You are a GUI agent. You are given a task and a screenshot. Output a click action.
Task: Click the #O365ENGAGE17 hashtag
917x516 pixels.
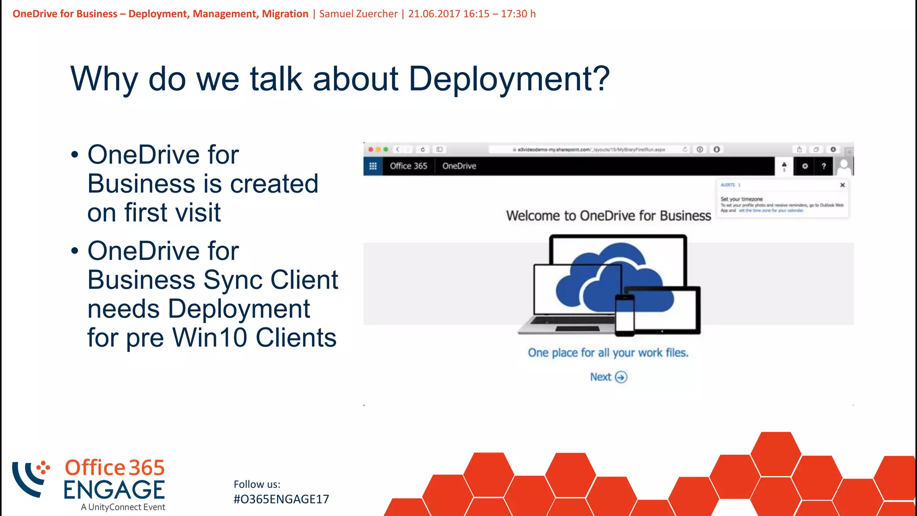click(x=281, y=499)
